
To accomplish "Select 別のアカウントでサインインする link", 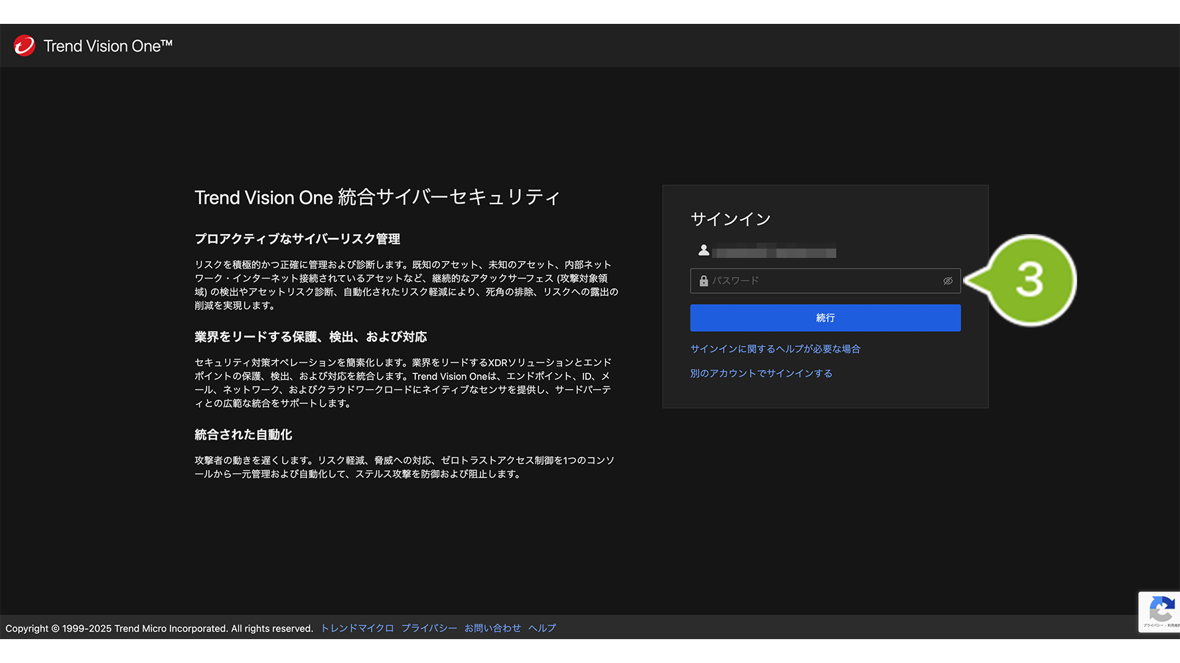I will pos(761,373).
